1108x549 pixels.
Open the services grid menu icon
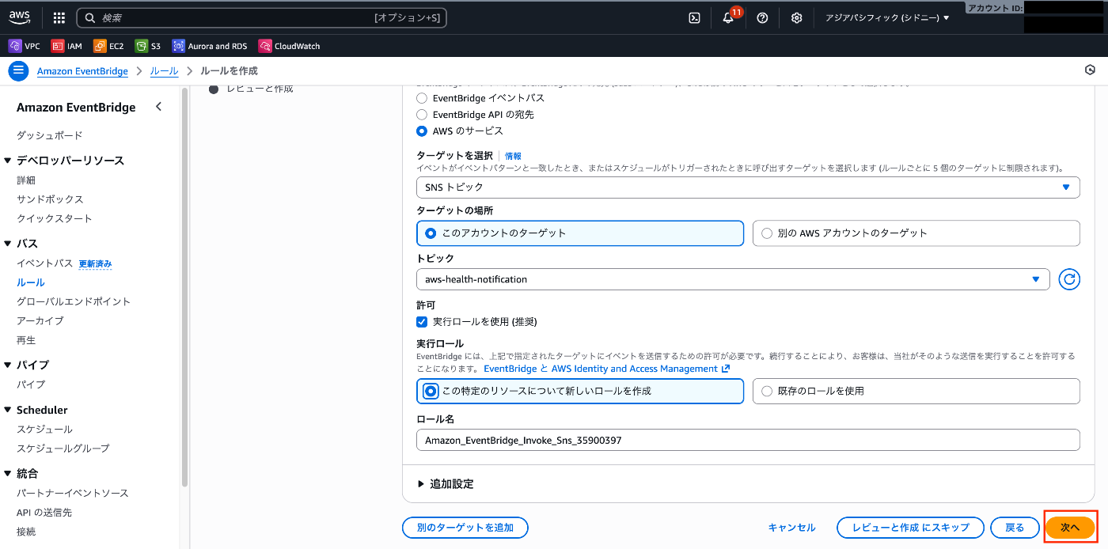[x=59, y=17]
